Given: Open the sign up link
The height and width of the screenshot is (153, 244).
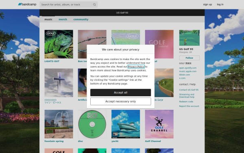Looking at the screenshot, I should (207, 4).
